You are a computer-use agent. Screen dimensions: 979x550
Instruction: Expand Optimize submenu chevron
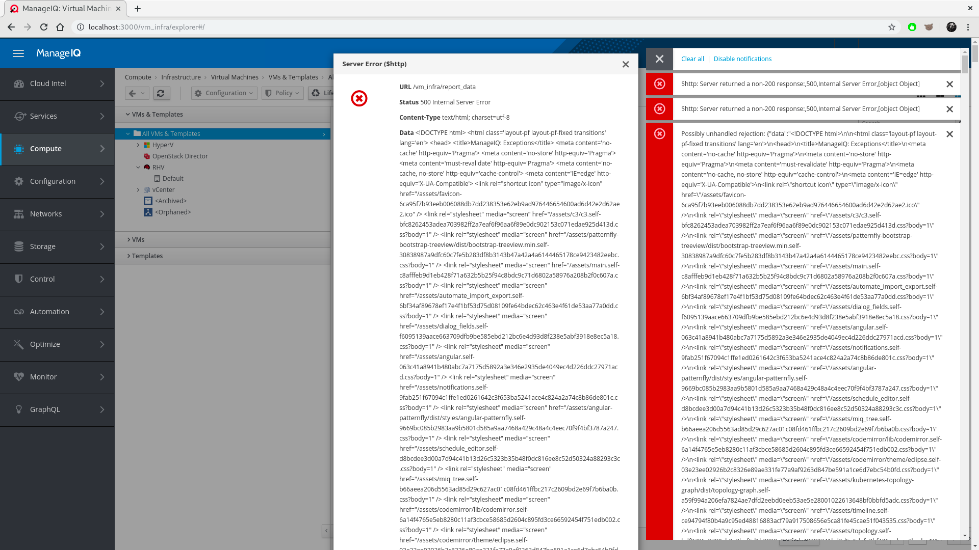pyautogui.click(x=102, y=344)
